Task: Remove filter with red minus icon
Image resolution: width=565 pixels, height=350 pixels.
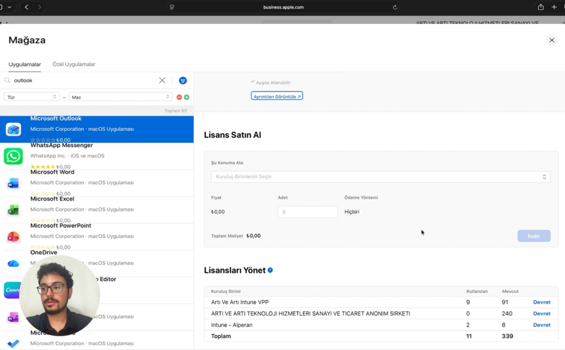Action: [179, 97]
